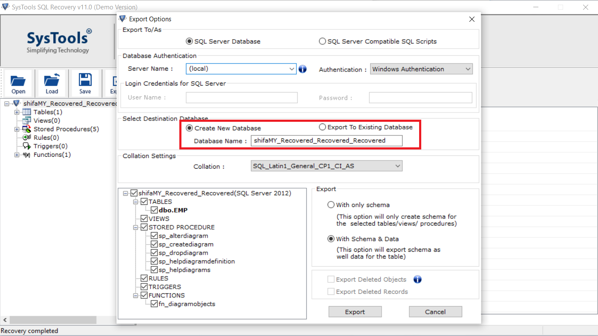
Task: Click the Load toolbar icon
Action: 52,80
